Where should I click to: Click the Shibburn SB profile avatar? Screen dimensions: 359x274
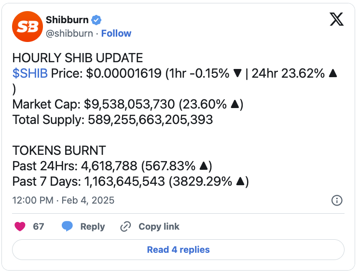pyautogui.click(x=27, y=27)
